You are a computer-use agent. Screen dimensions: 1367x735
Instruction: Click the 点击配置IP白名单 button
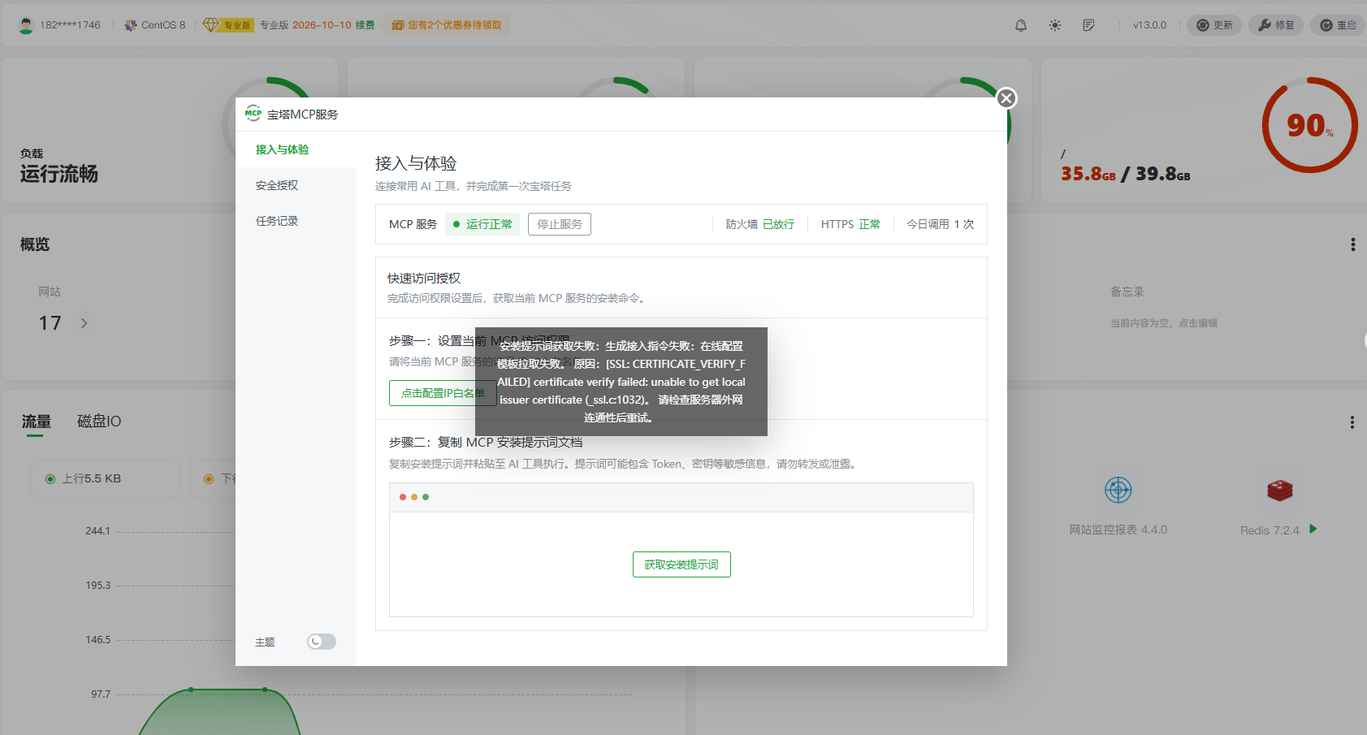[443, 393]
